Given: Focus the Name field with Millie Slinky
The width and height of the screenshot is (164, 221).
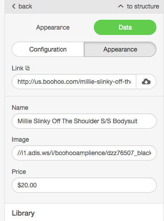Looking at the screenshot, I should click(x=84, y=121).
